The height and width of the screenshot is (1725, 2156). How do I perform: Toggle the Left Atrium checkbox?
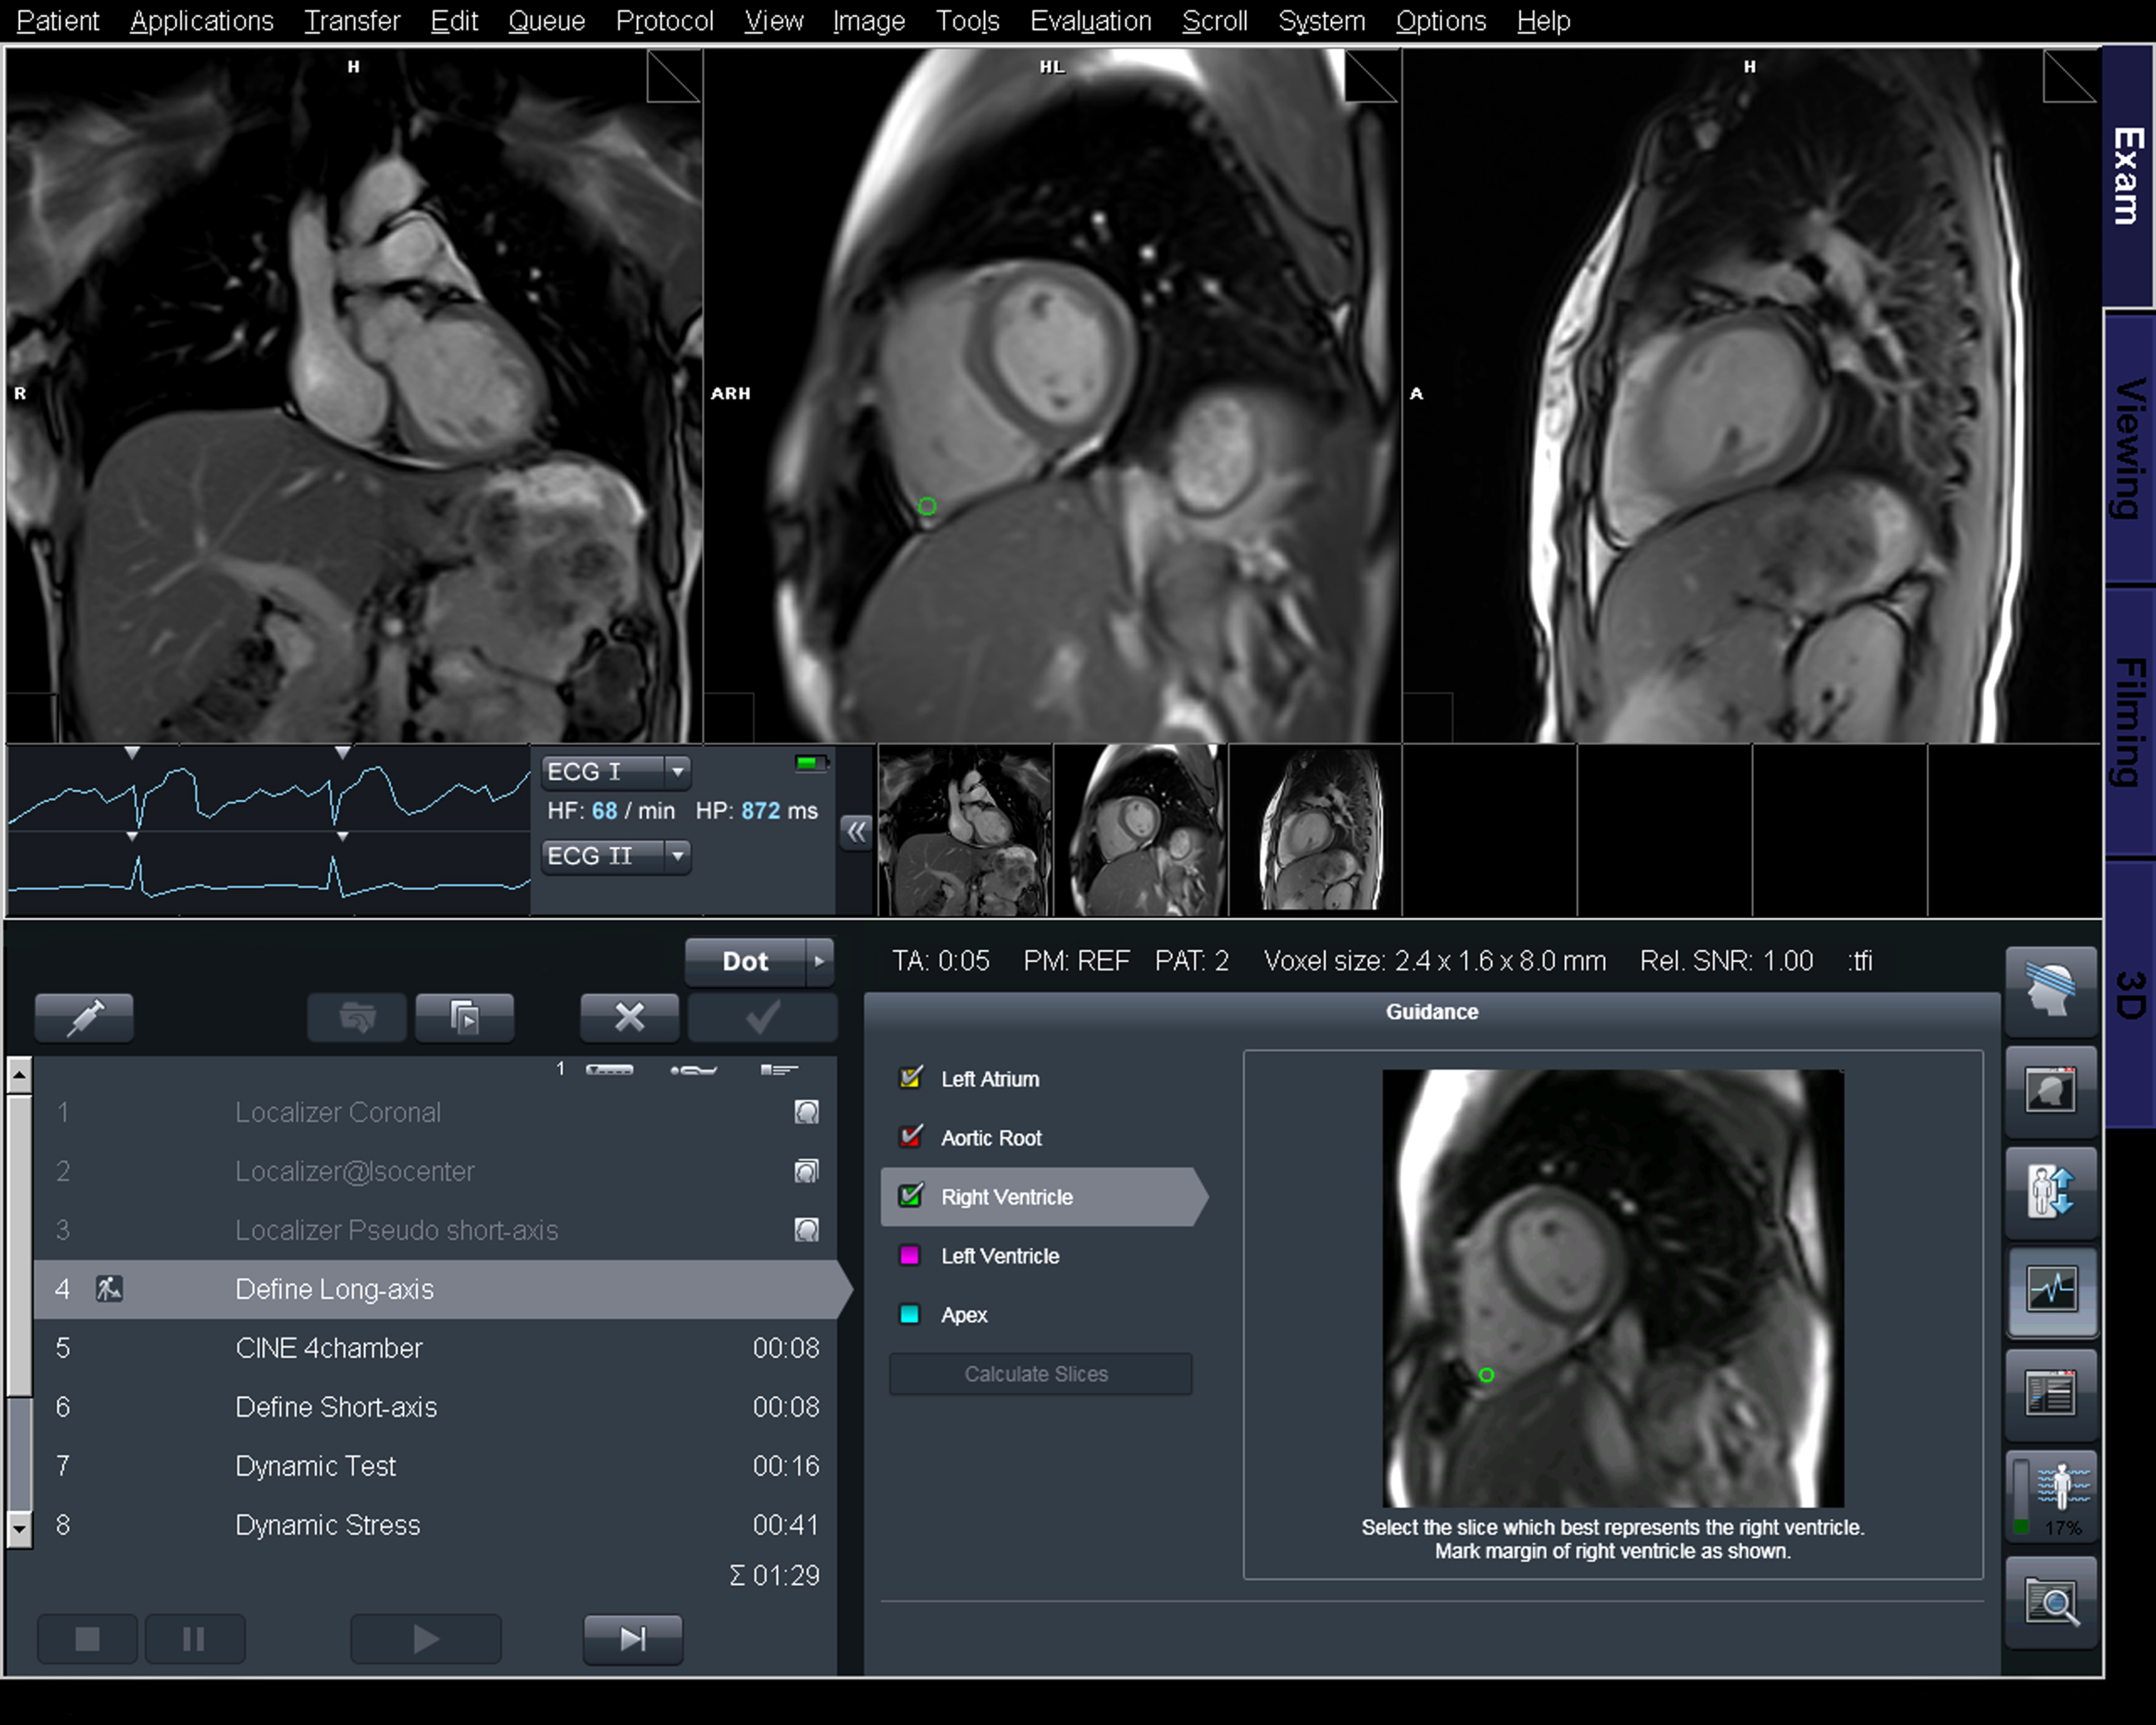pos(910,1078)
